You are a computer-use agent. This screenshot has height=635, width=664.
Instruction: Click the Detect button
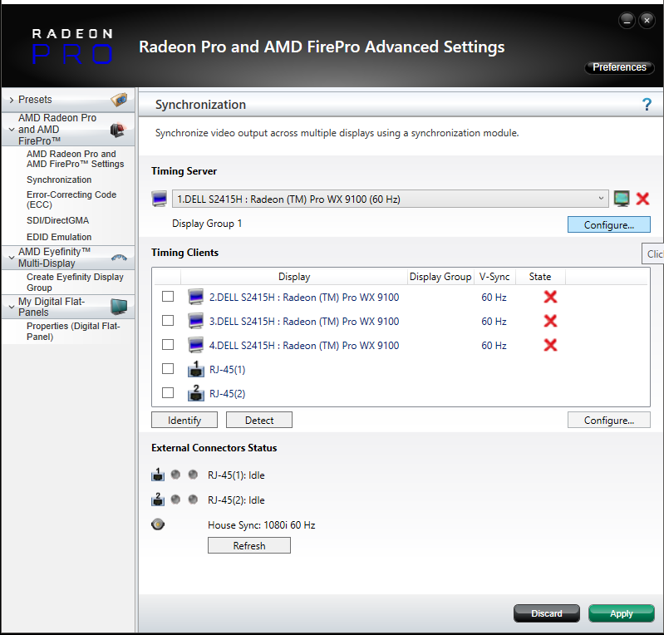pos(259,420)
